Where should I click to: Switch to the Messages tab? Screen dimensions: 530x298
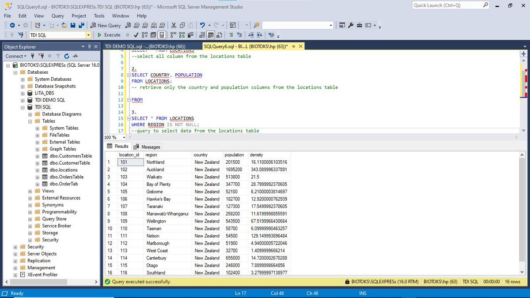148,147
